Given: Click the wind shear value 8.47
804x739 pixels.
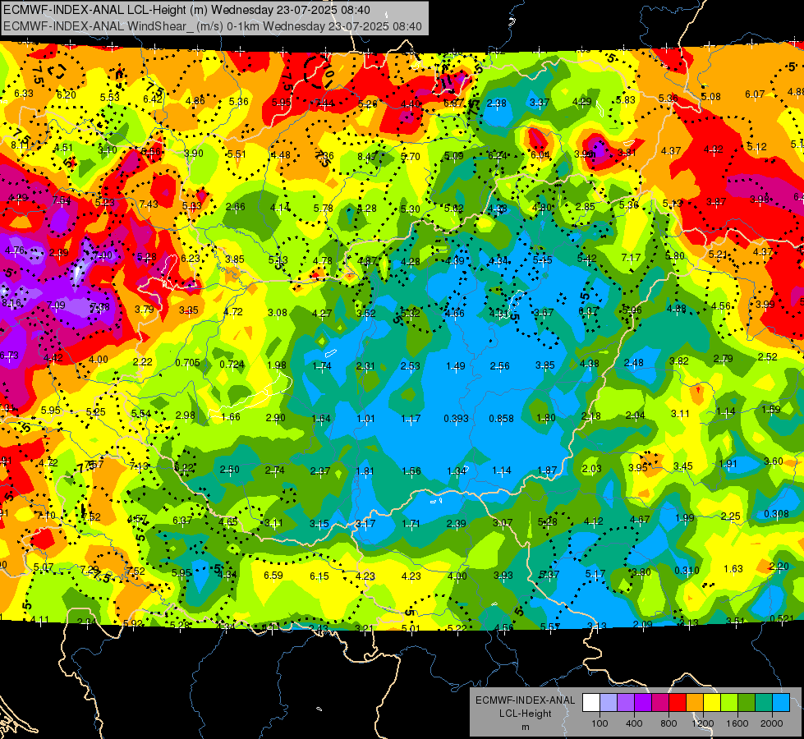Looking at the screenshot, I should pyautogui.click(x=367, y=156).
